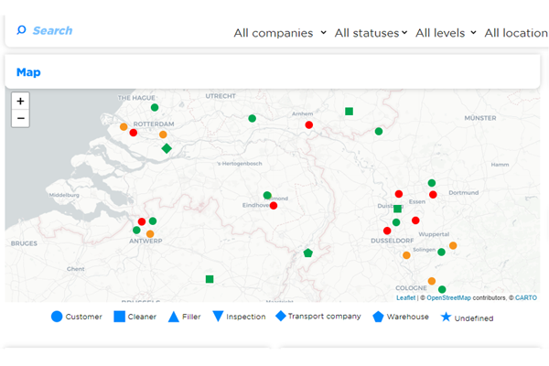The height and width of the screenshot is (366, 549).
Task: Select the green diamond marker near Rotterdam
Action: tap(167, 148)
